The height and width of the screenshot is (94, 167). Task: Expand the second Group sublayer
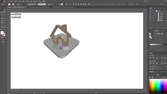click(x=156, y=15)
